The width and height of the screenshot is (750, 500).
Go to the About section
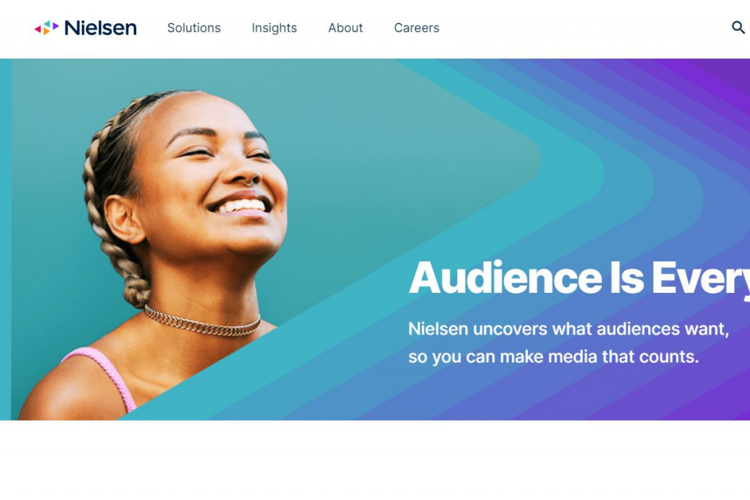click(x=346, y=28)
